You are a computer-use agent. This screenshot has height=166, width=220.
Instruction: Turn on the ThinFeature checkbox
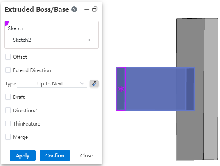[x=8, y=123]
